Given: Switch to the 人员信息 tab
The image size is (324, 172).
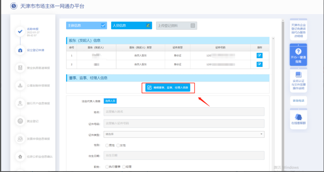Looking at the screenshot, I should (x=132, y=25).
